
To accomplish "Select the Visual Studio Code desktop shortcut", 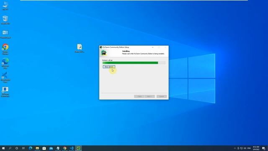I will click(5, 77).
